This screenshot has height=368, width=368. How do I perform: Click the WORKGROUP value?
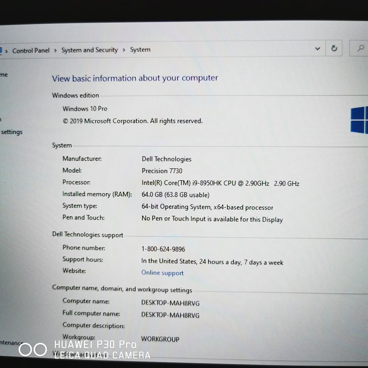tap(160, 339)
